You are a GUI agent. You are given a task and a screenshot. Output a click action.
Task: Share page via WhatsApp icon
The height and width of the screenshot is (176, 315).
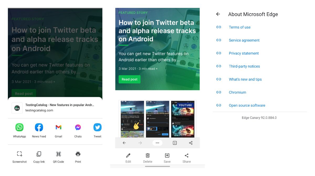coord(19,127)
